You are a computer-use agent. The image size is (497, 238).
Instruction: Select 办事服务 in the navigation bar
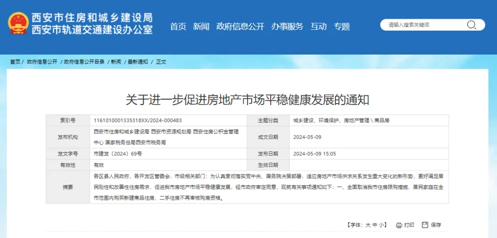click(x=287, y=27)
